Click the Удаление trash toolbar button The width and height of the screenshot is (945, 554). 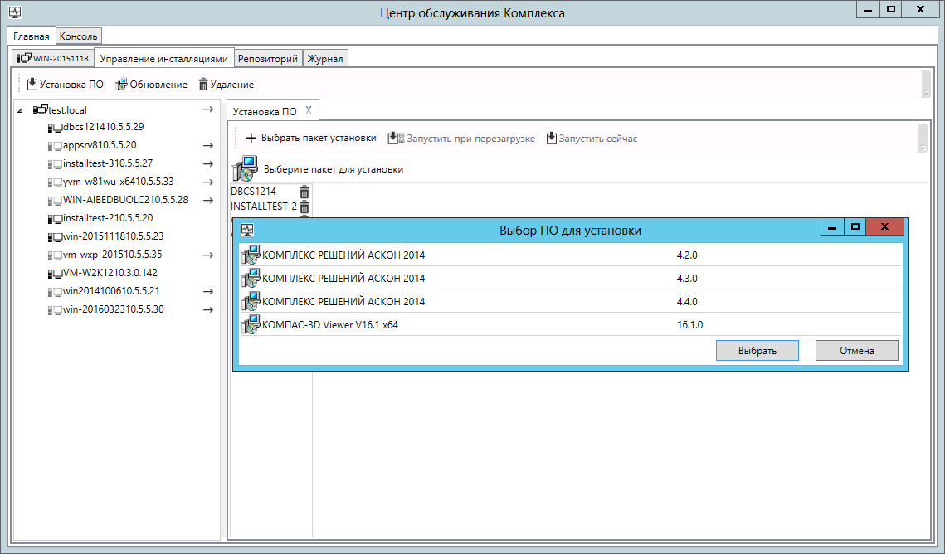[226, 85]
